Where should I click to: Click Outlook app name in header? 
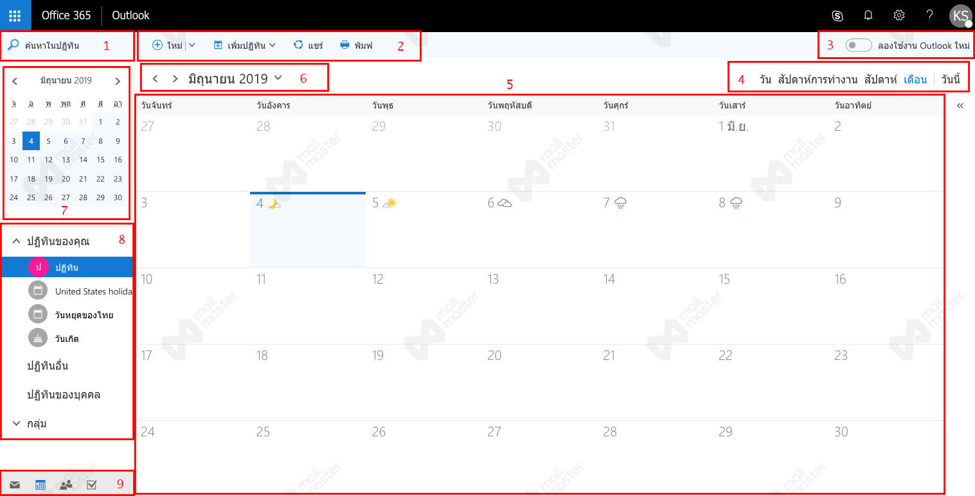coord(130,15)
